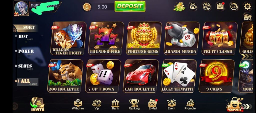Expand game list with right chevron arrows
The width and height of the screenshot is (256, 113).
247,56
